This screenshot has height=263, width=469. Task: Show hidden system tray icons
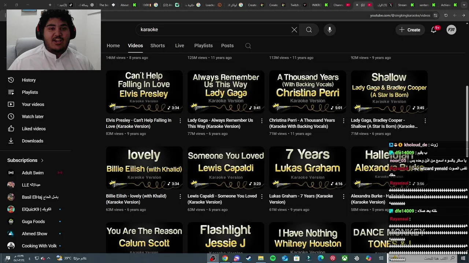pos(48,258)
